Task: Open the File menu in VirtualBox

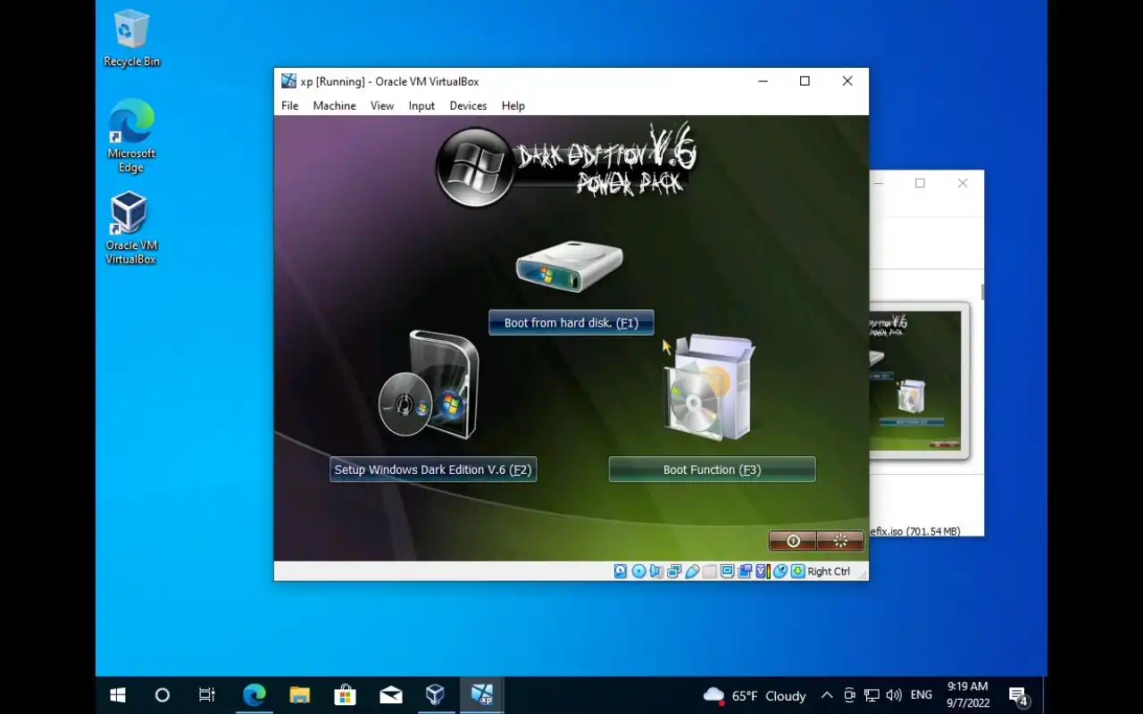Action: pos(290,105)
